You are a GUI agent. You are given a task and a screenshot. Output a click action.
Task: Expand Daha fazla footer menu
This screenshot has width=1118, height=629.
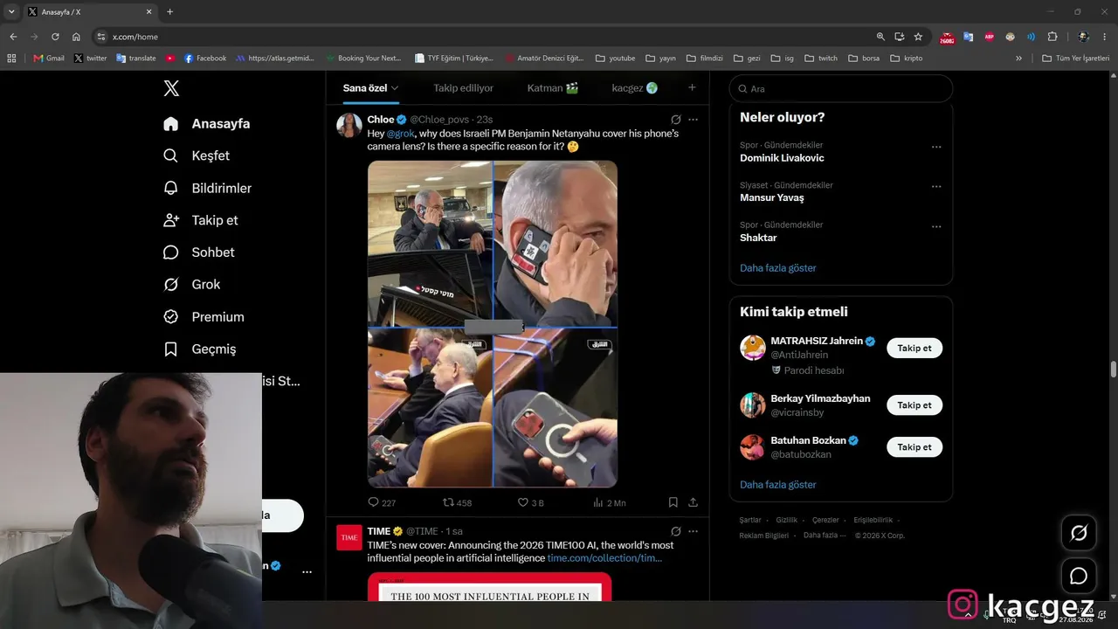825,536
